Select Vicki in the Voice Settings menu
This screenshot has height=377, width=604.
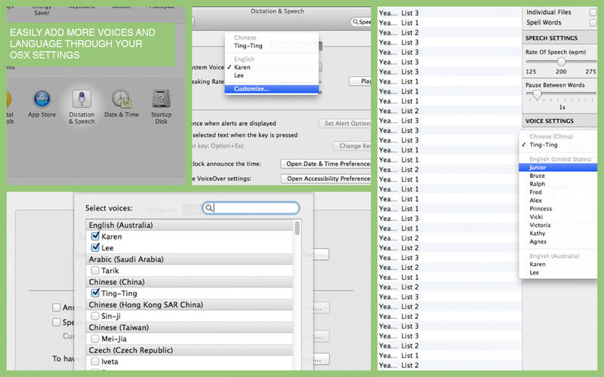pyautogui.click(x=558, y=217)
